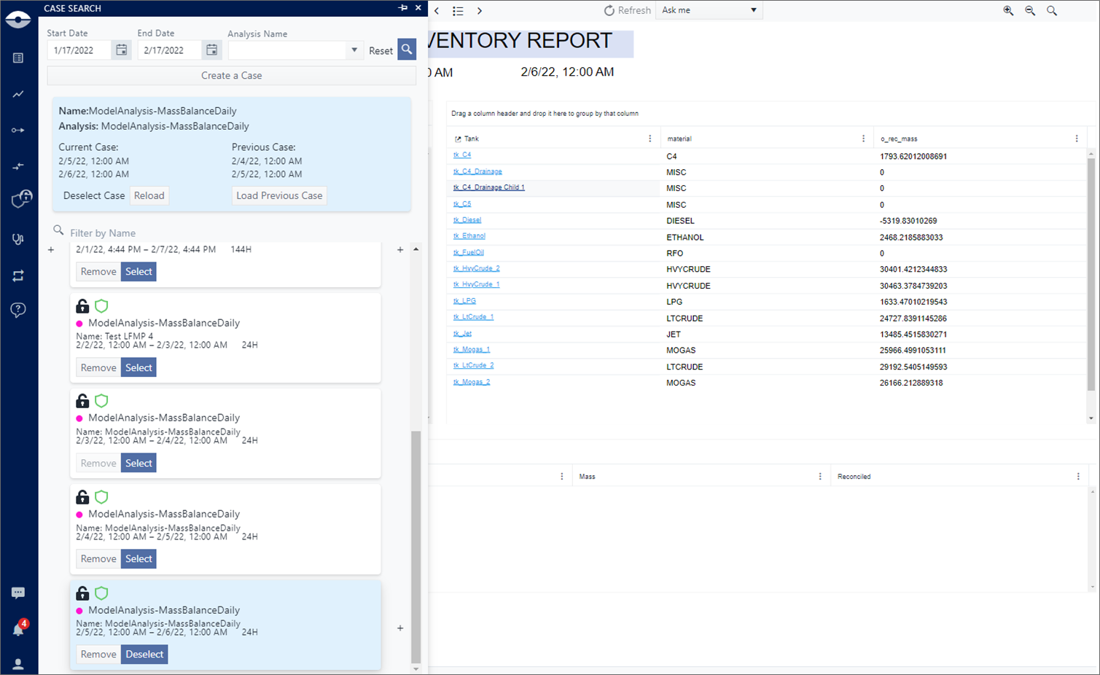Screen dimensions: 1100x675
Task: Toggle the shield icon on the 2/4/22 case
Action: click(101, 497)
